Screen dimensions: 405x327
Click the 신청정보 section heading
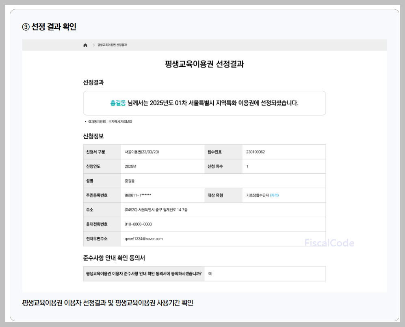coord(93,136)
